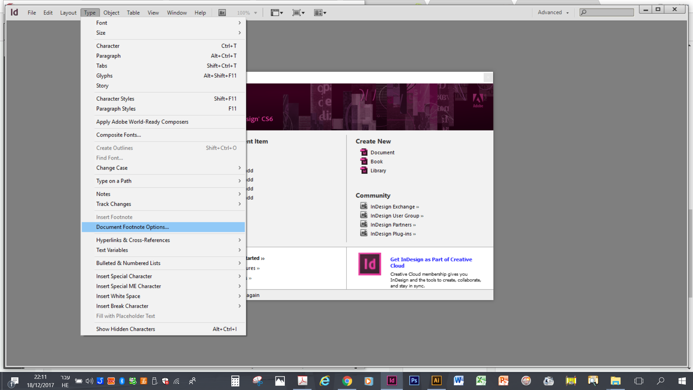Image resolution: width=693 pixels, height=390 pixels.
Task: Open Windows taskbar search
Action: [661, 381]
